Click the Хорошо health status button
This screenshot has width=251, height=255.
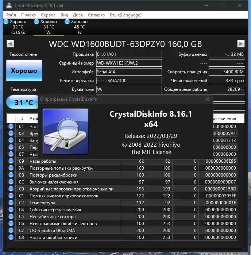click(24, 70)
